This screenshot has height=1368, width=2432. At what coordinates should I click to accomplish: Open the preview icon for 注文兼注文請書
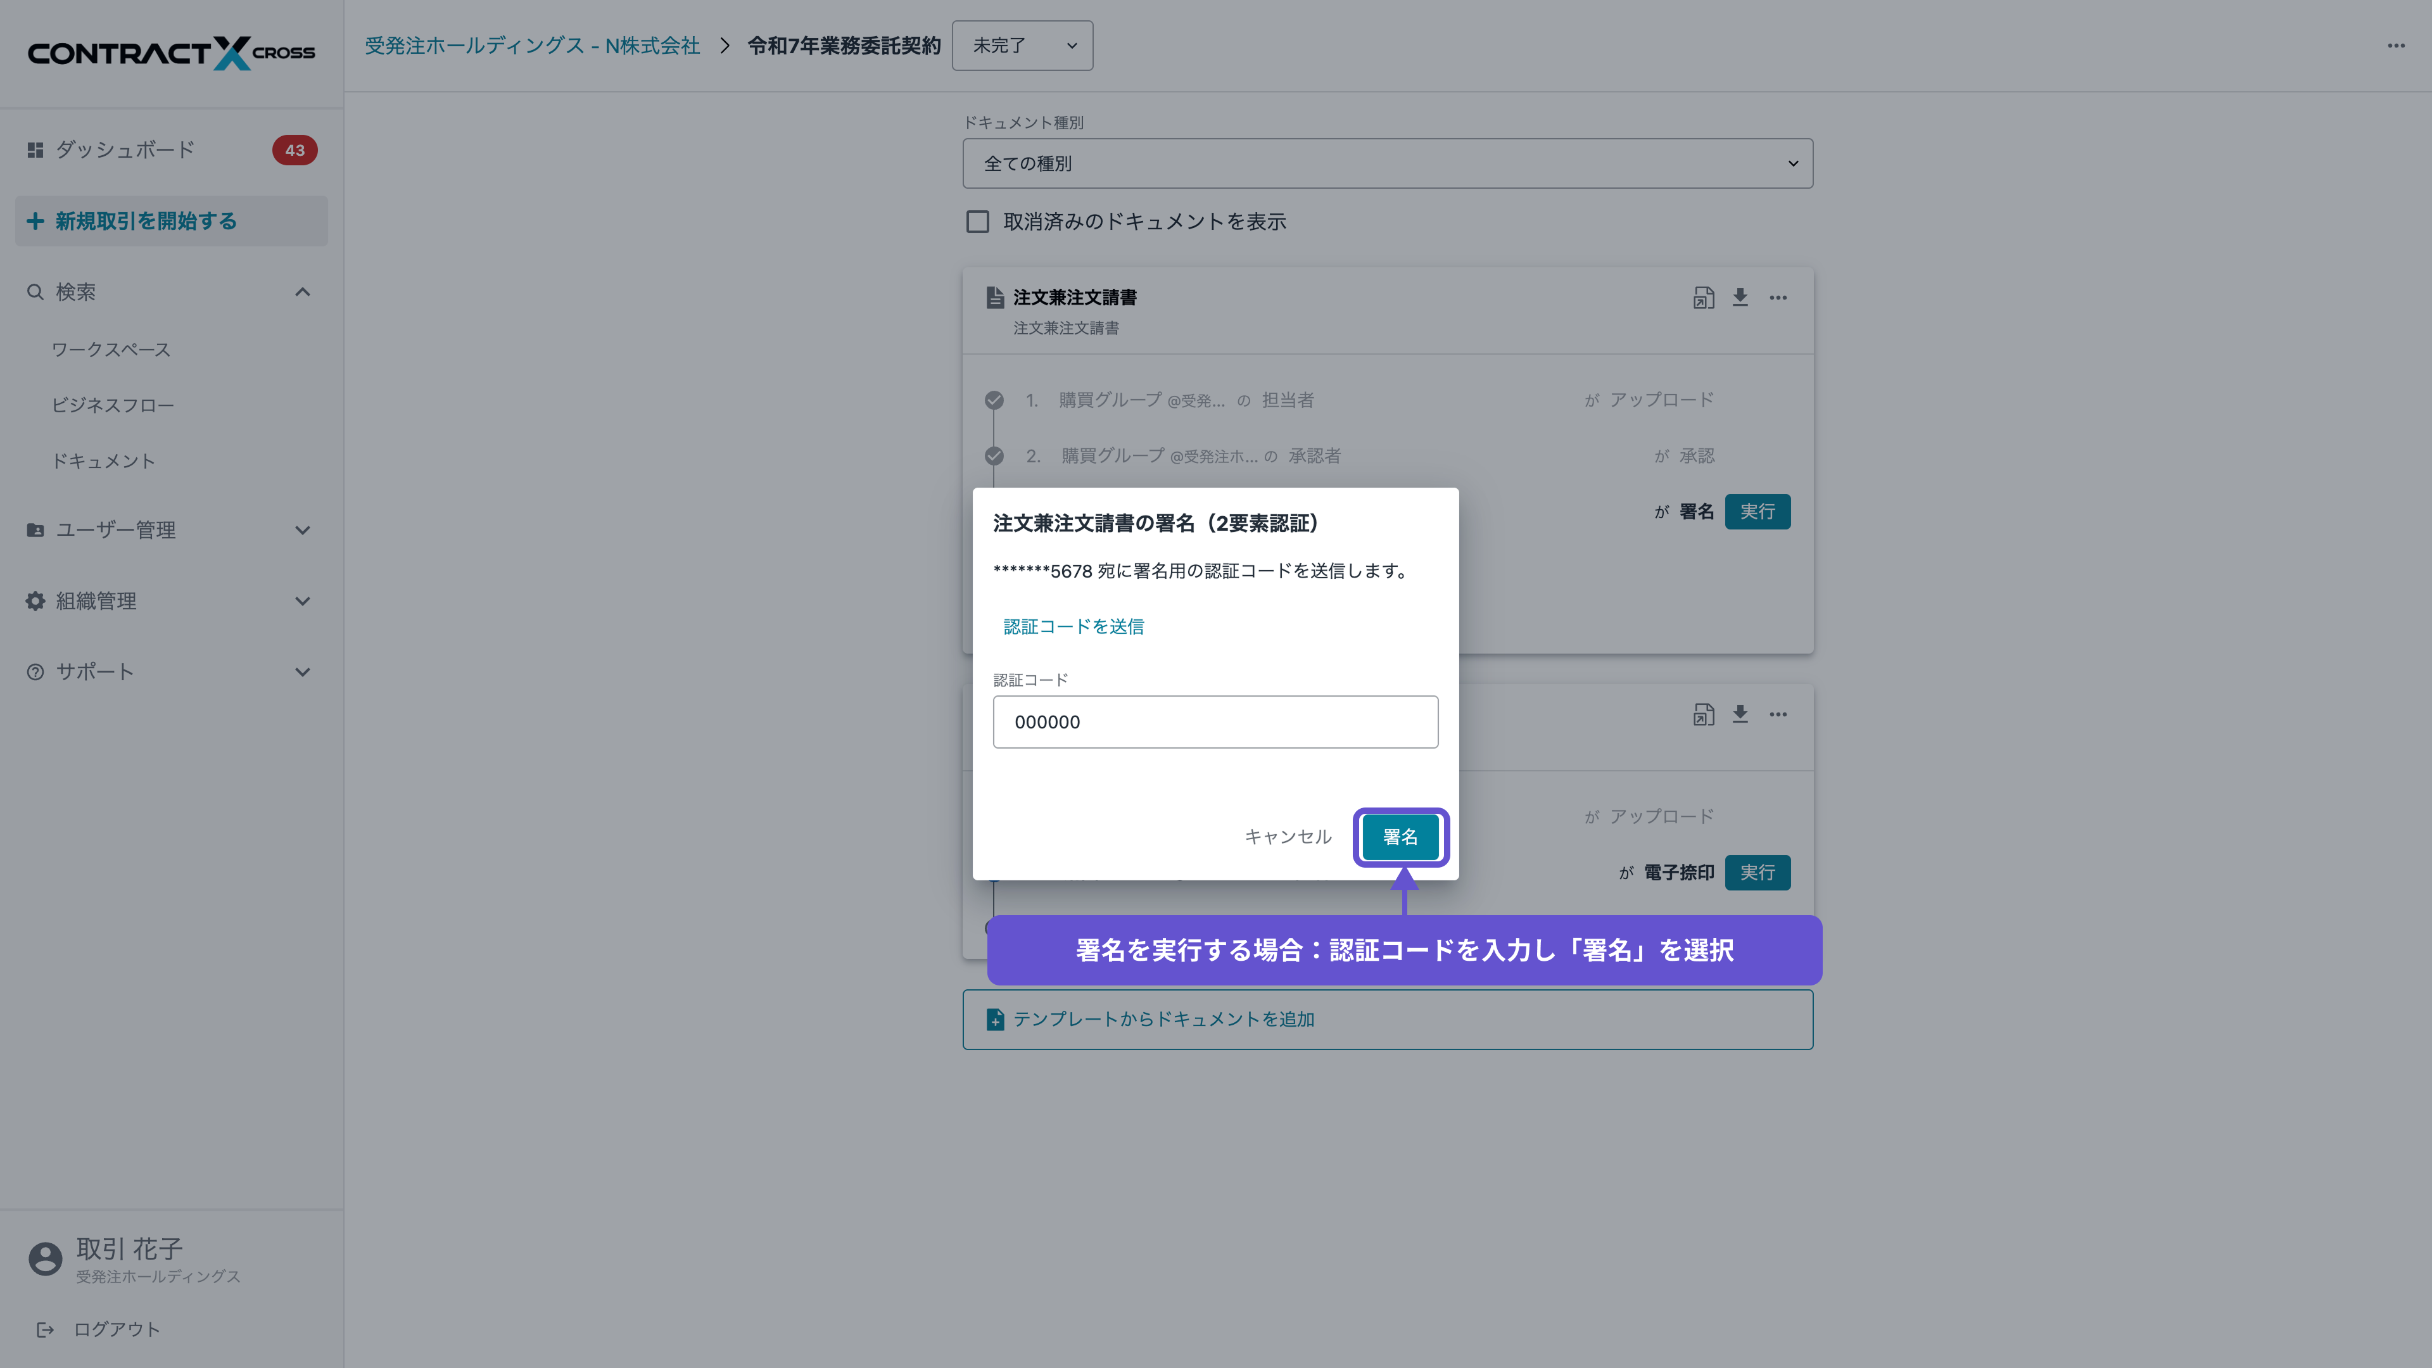tap(1703, 298)
